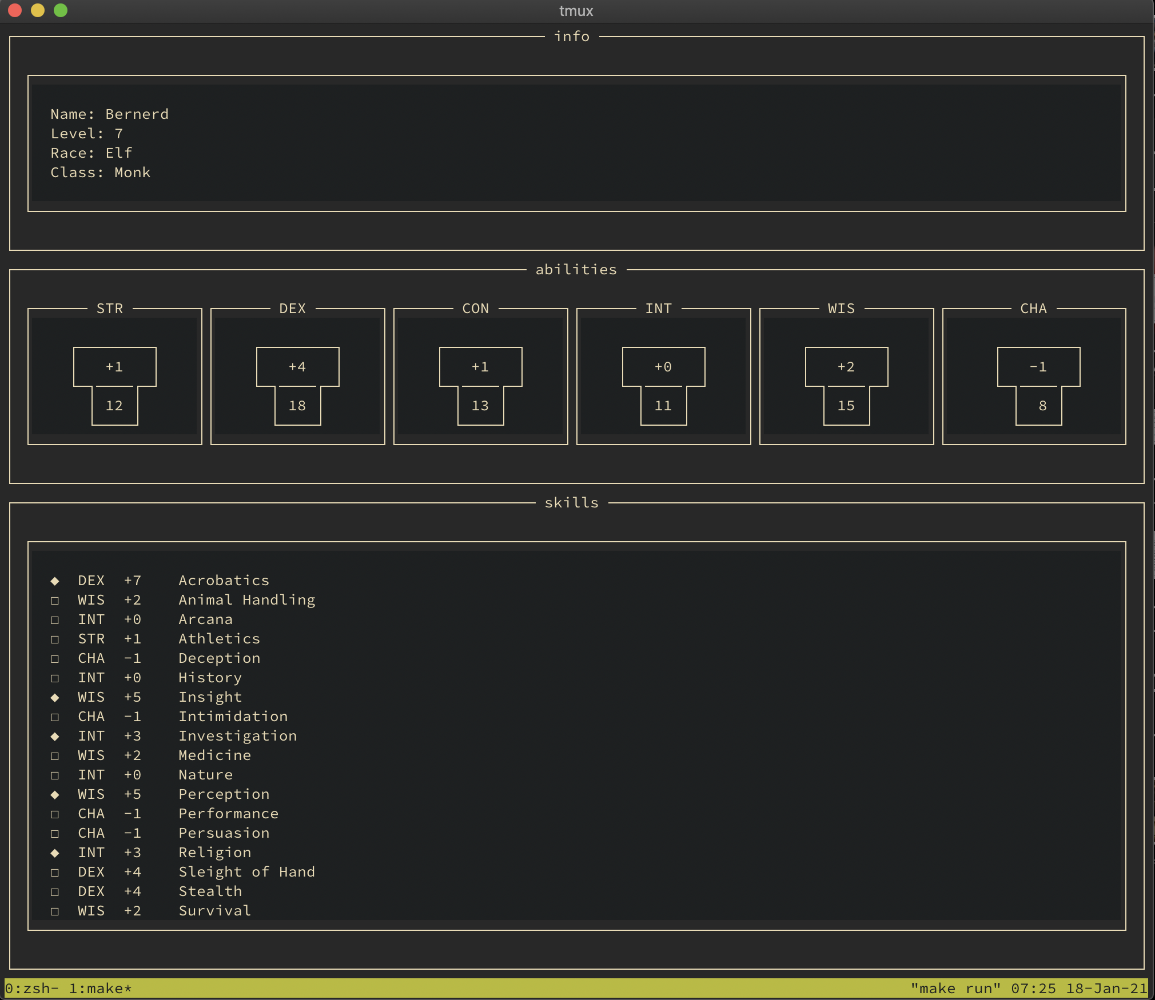
Task: Select tmux window 1:make tab
Action: tap(99, 989)
